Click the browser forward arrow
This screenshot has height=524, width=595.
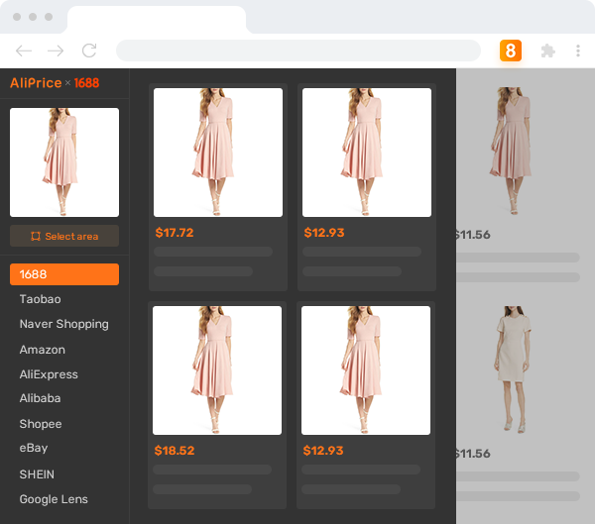point(56,51)
